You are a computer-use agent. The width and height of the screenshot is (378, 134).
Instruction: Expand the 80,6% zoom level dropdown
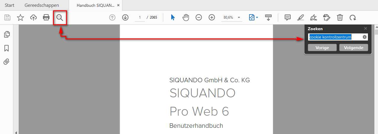[x=239, y=17]
